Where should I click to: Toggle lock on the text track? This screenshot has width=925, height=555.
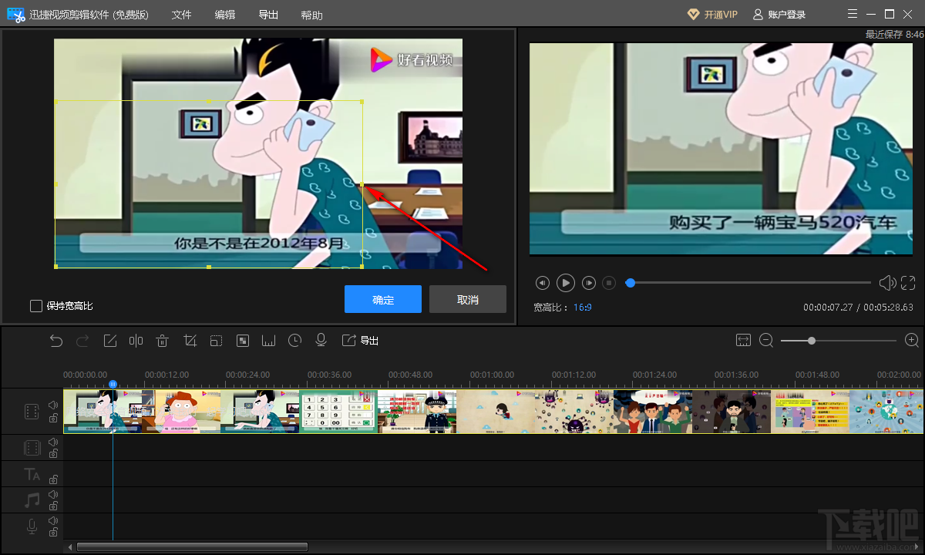click(53, 479)
